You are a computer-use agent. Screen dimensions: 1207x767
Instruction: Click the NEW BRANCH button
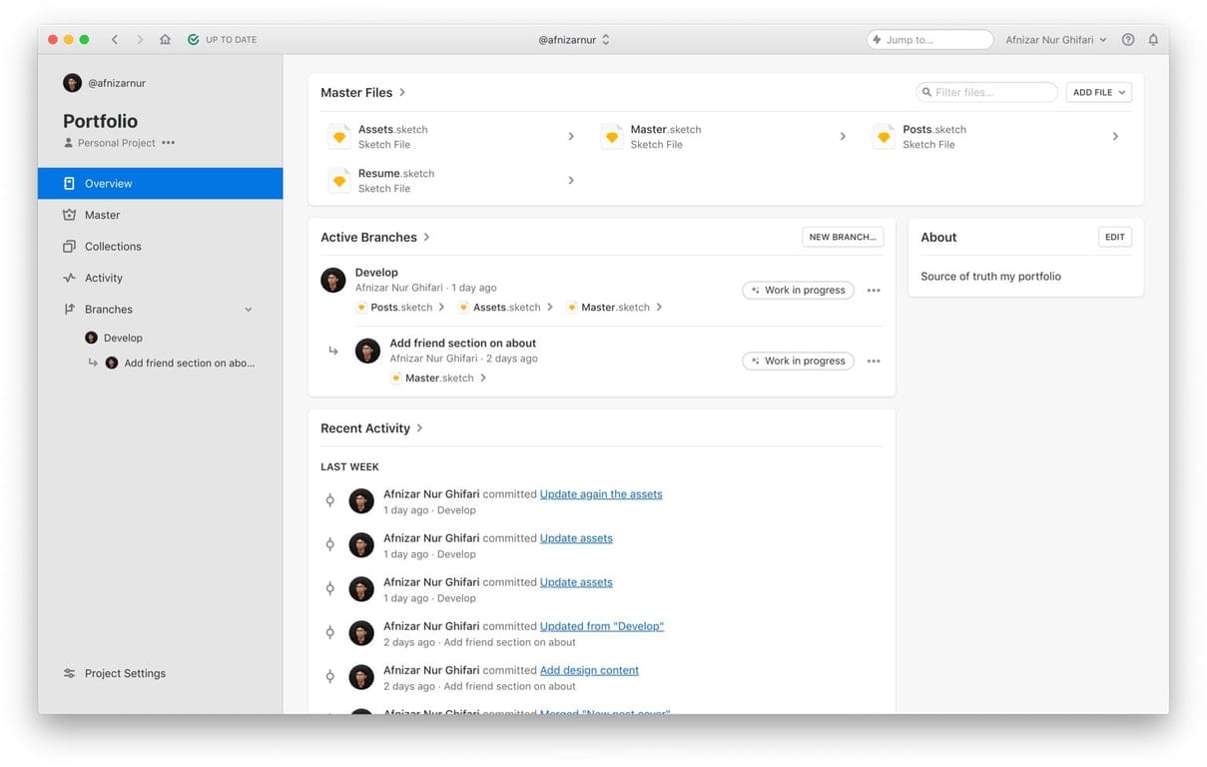click(x=843, y=237)
